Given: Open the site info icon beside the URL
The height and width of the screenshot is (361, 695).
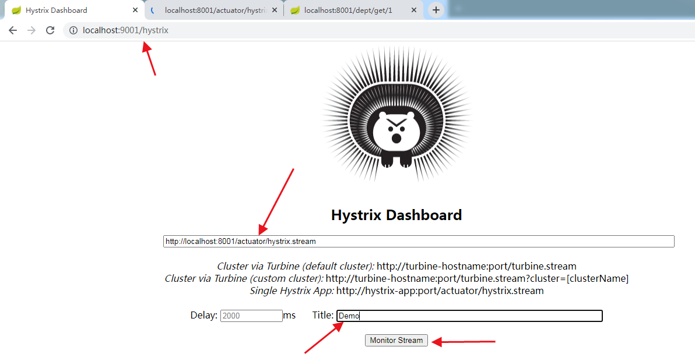Looking at the screenshot, I should (x=73, y=30).
